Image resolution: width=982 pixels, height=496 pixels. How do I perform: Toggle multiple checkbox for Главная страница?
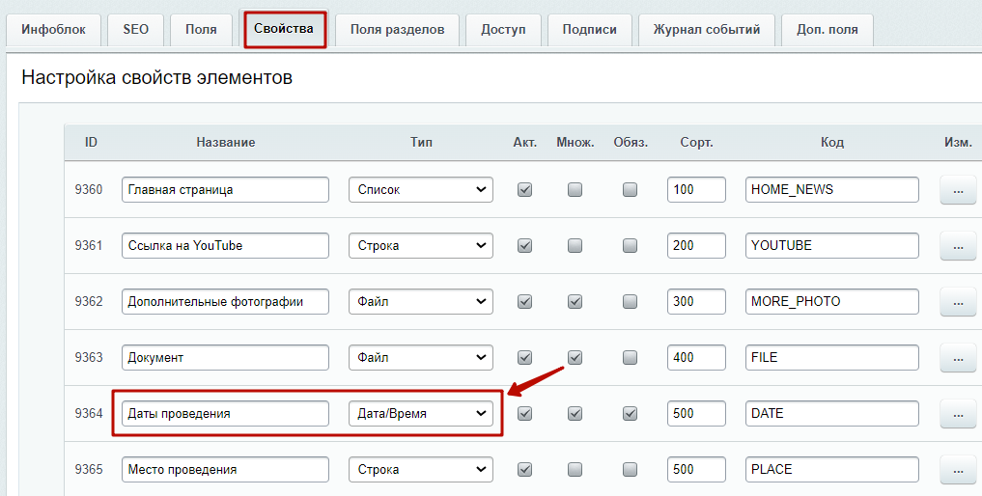tap(575, 190)
